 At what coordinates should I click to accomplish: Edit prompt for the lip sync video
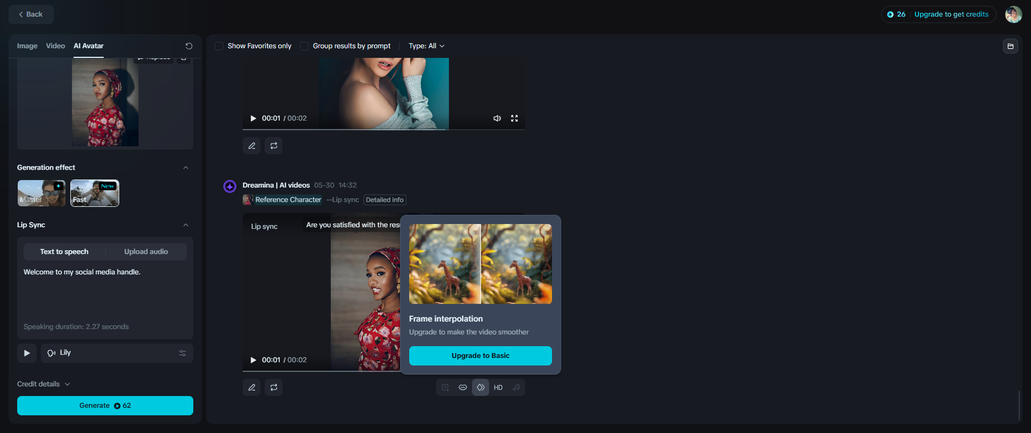tap(252, 387)
